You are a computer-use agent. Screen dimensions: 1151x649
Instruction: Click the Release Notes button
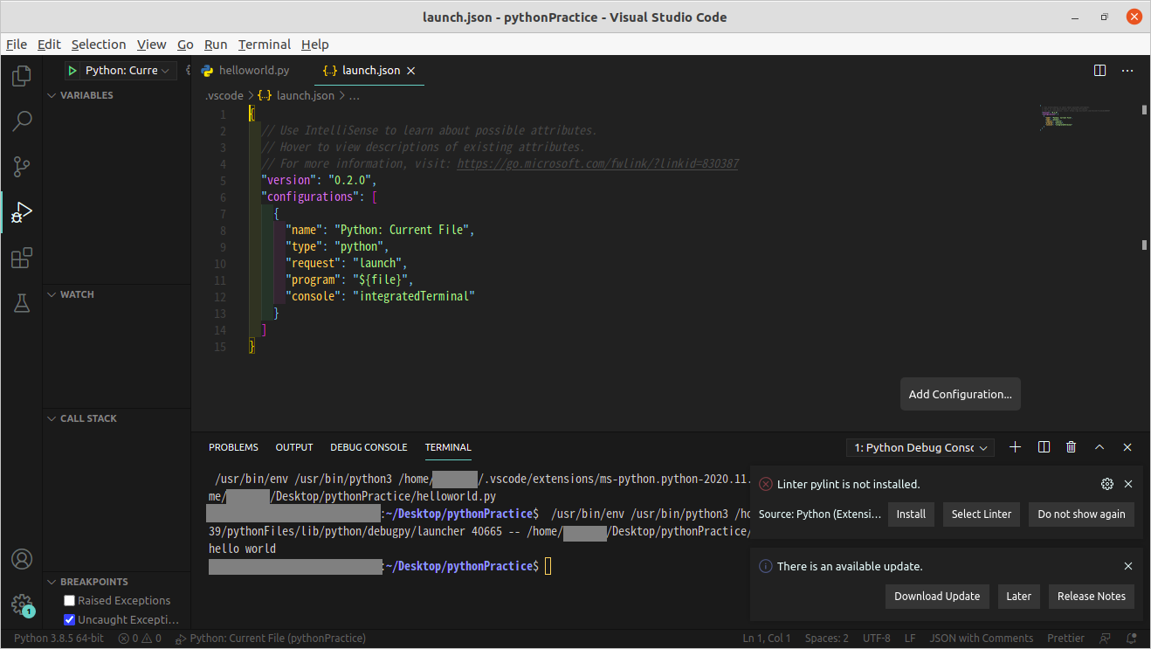click(x=1092, y=597)
